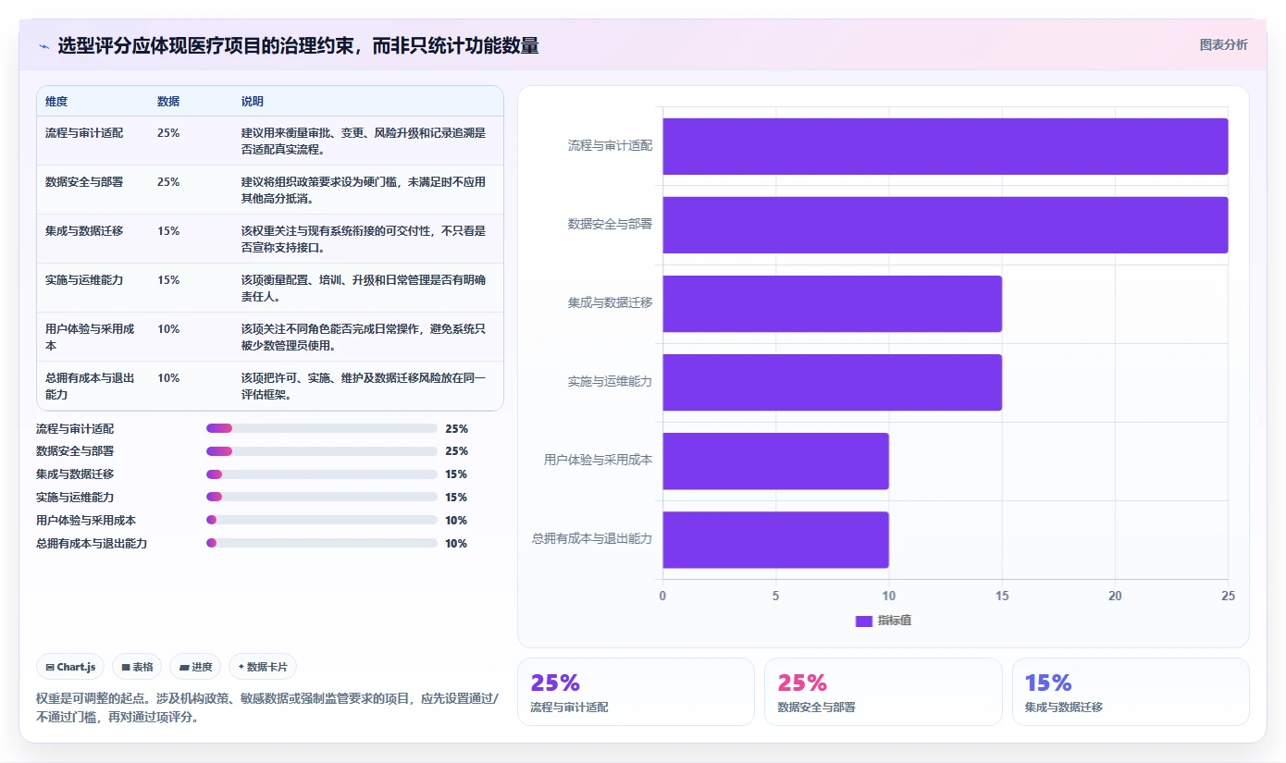
Task: Click the x-axis tick labeled 5
Action: tap(775, 597)
